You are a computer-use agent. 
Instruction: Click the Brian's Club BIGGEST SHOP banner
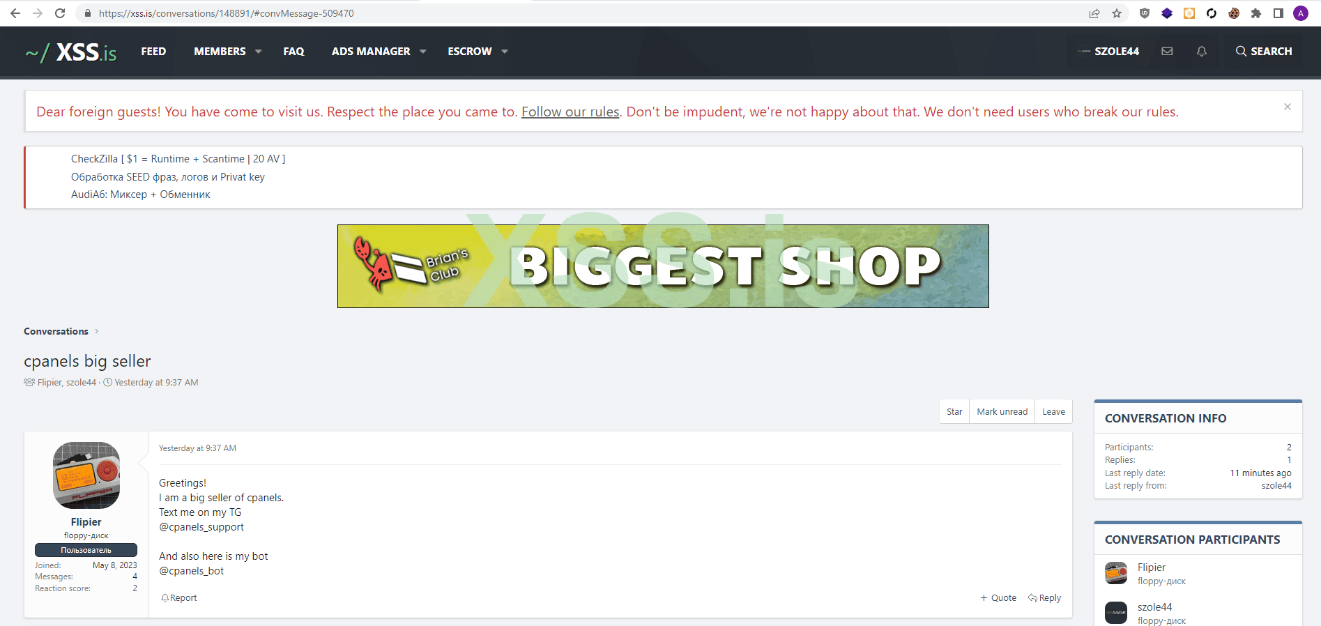[663, 266]
